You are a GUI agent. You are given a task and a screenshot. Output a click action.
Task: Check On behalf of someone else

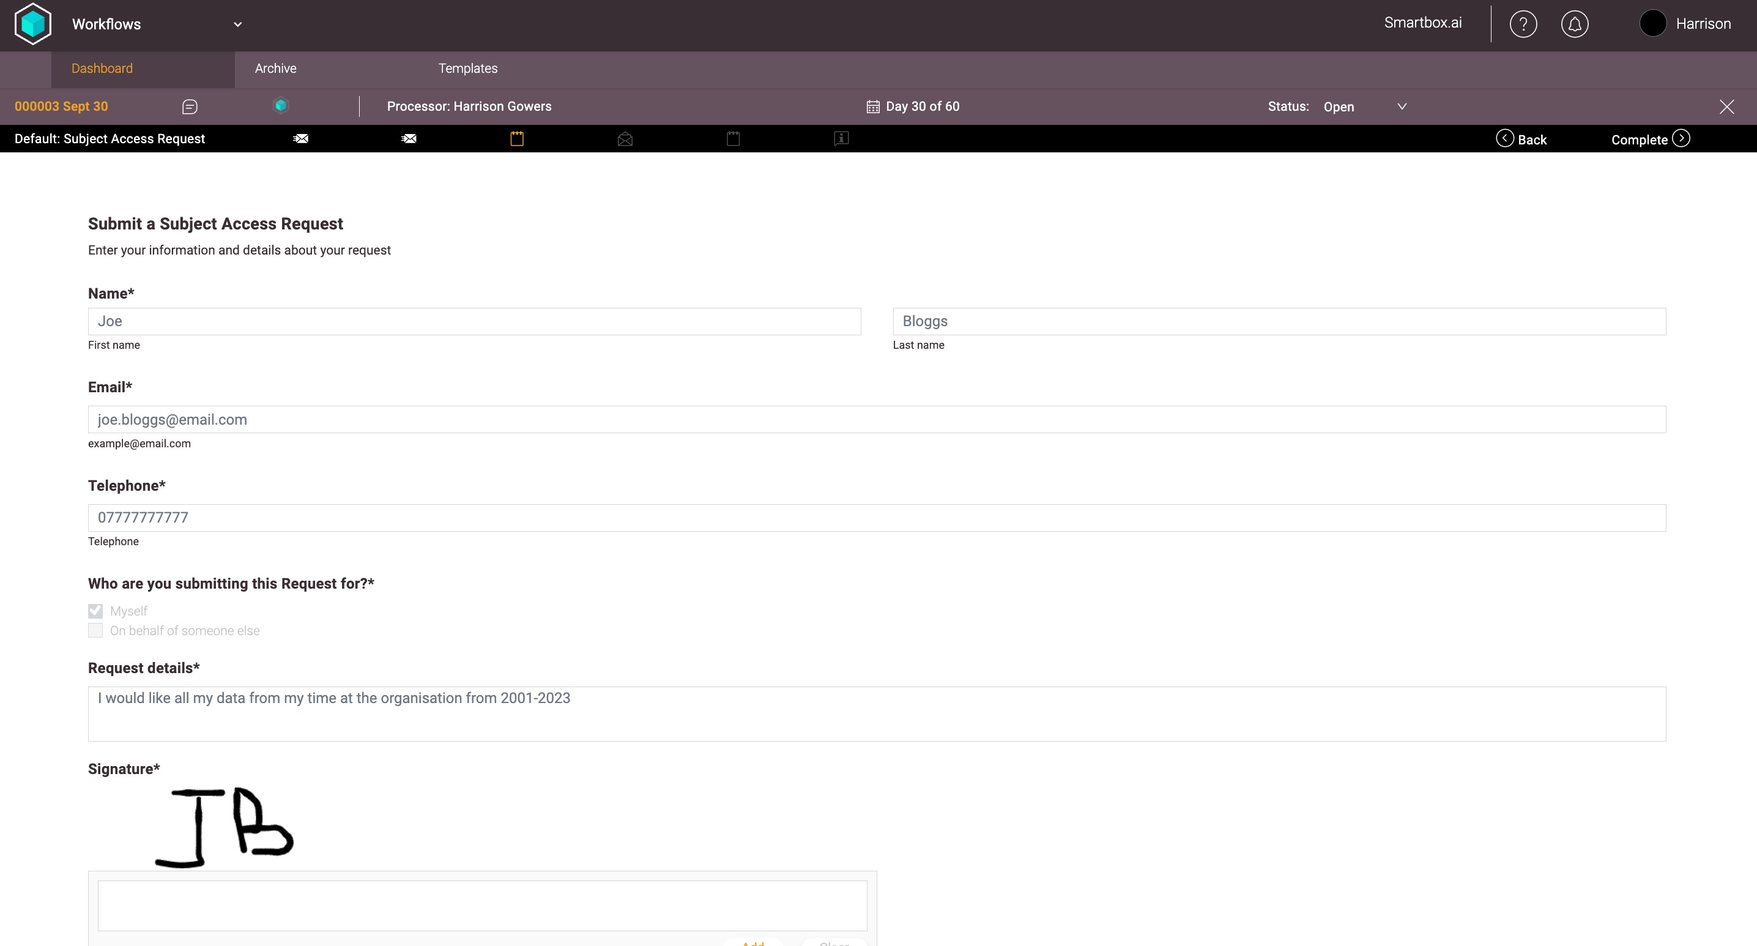coord(95,631)
